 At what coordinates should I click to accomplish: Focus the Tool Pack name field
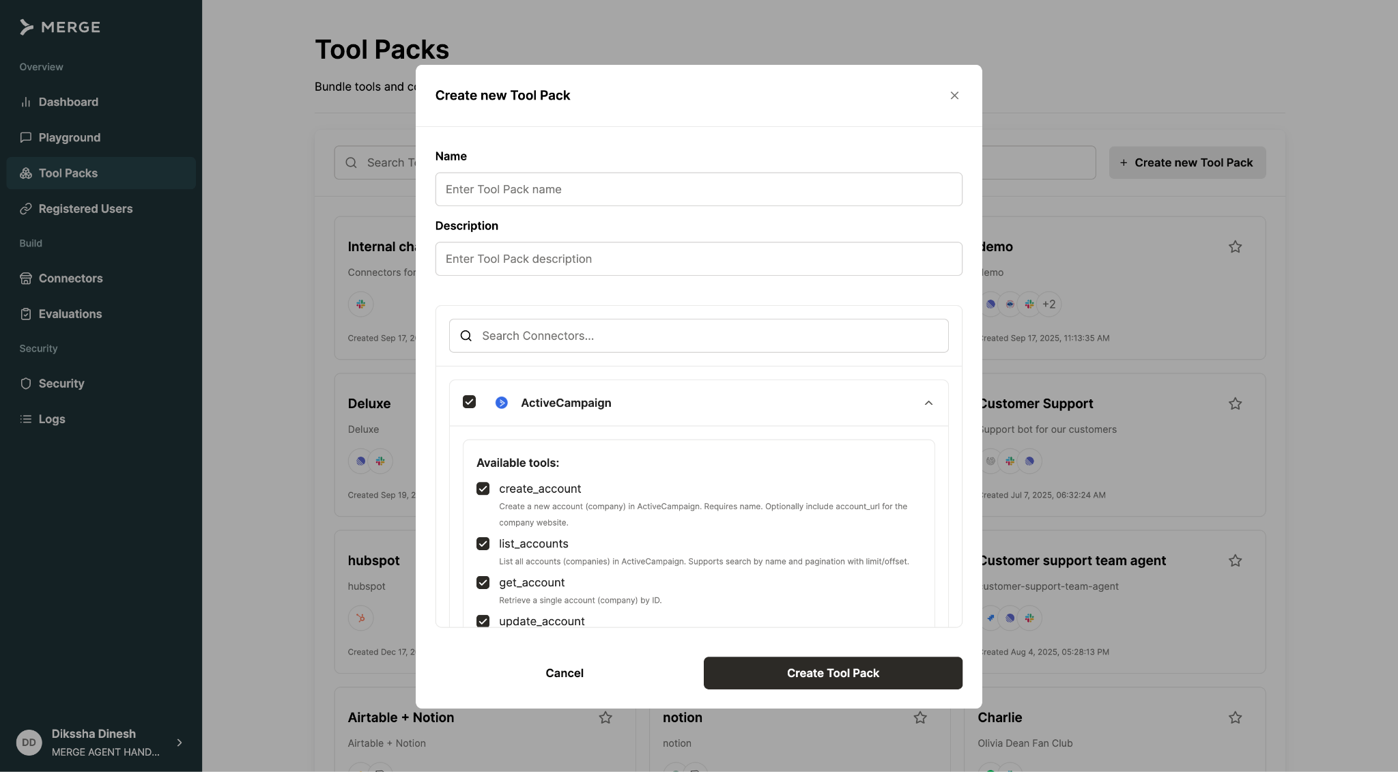tap(698, 189)
